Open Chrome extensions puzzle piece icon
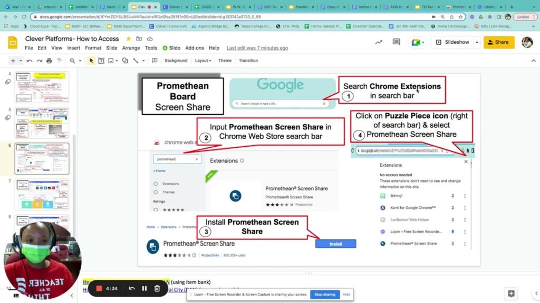 click(490, 17)
